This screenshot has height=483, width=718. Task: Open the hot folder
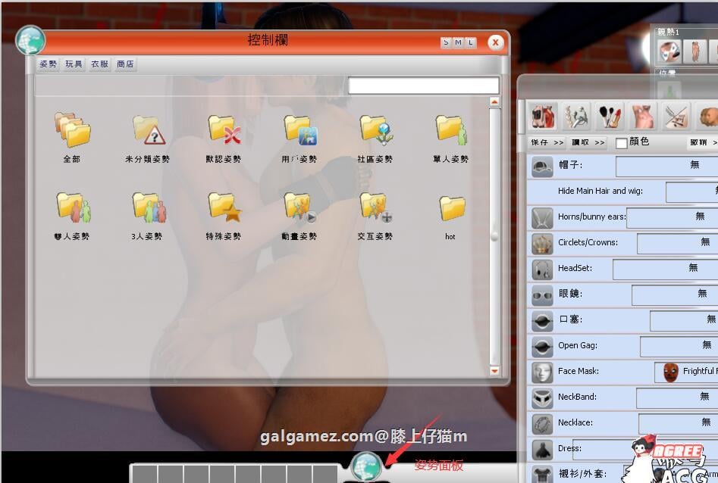coord(451,208)
